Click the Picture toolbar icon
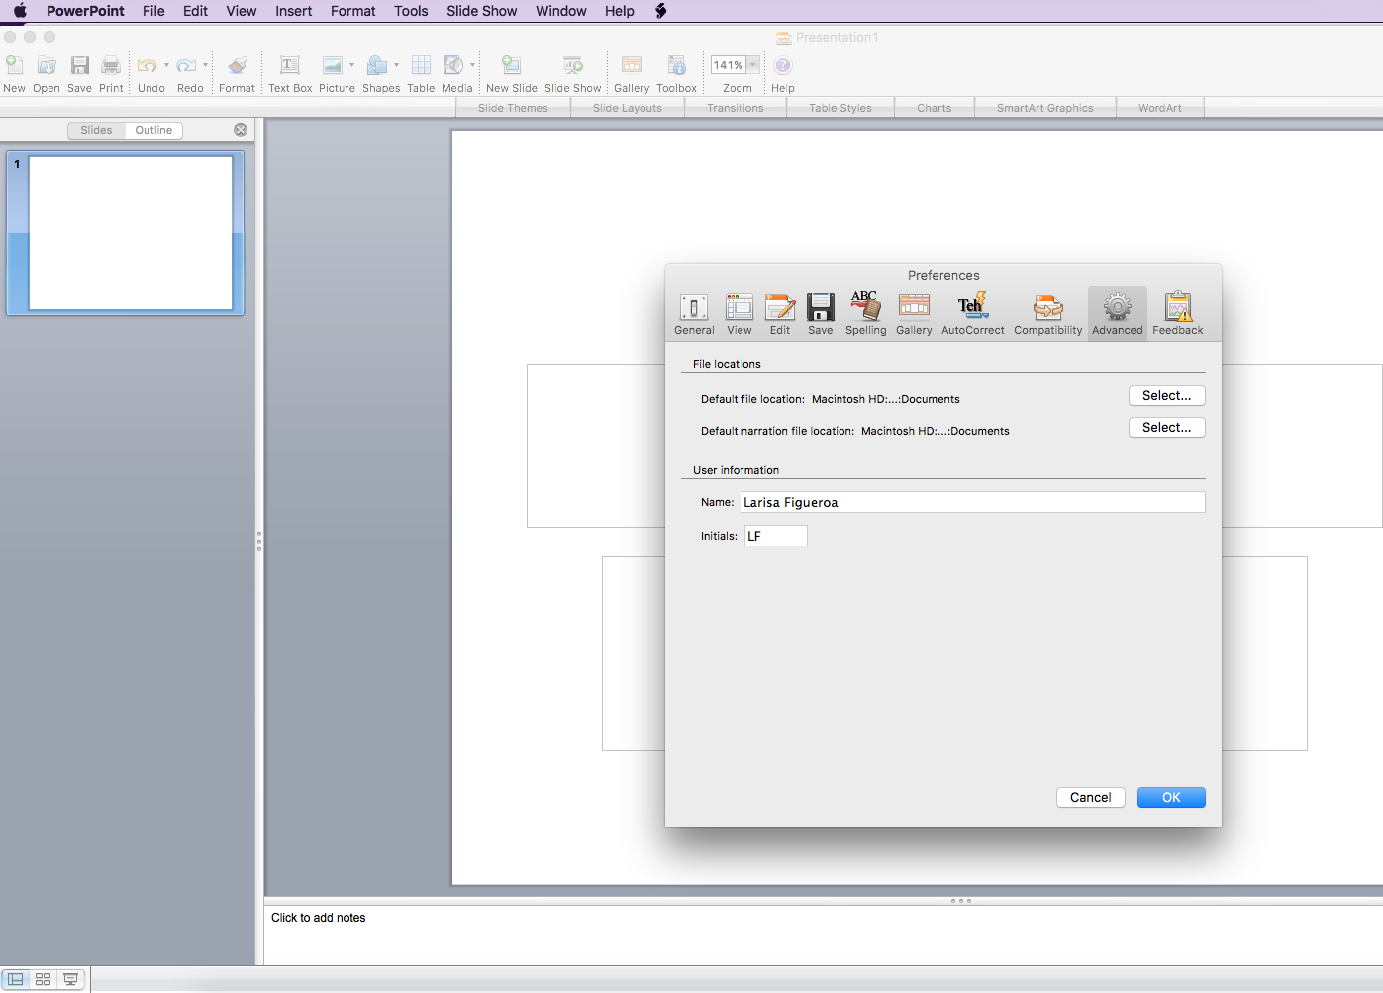Screen dimensions: 1383x993 (334, 74)
